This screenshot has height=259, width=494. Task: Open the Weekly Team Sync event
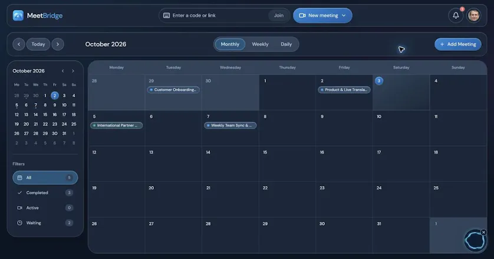tap(230, 125)
